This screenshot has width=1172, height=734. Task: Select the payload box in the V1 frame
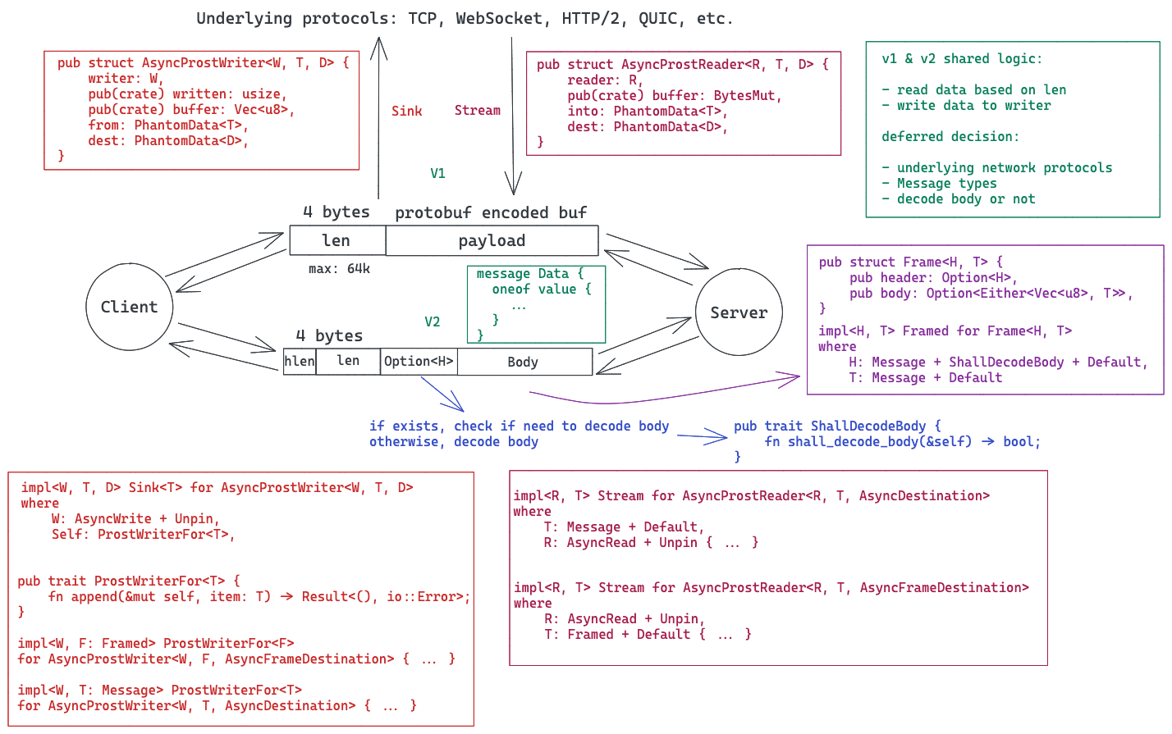point(492,240)
